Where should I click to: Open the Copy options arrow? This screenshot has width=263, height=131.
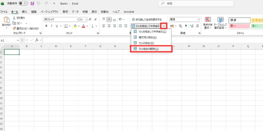(x=26, y=23)
